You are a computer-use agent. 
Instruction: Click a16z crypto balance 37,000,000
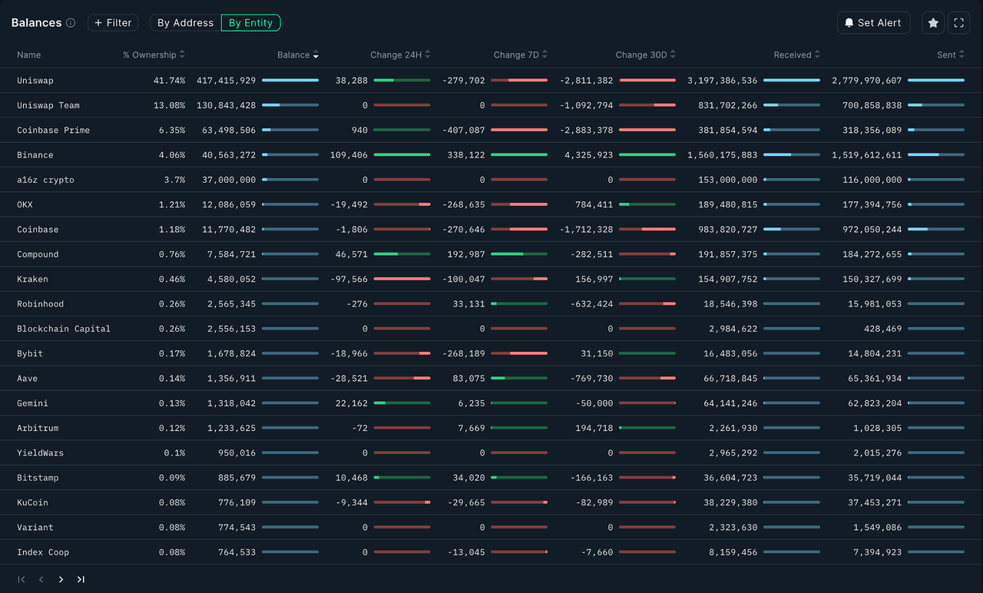[x=229, y=180]
